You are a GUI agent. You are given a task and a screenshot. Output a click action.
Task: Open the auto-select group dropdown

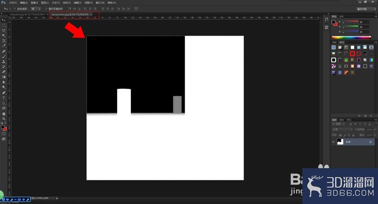click(x=36, y=9)
